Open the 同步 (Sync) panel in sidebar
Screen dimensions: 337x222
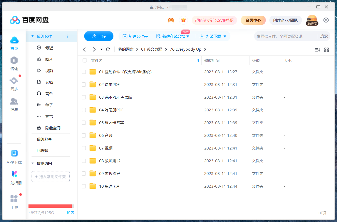[x=14, y=84]
